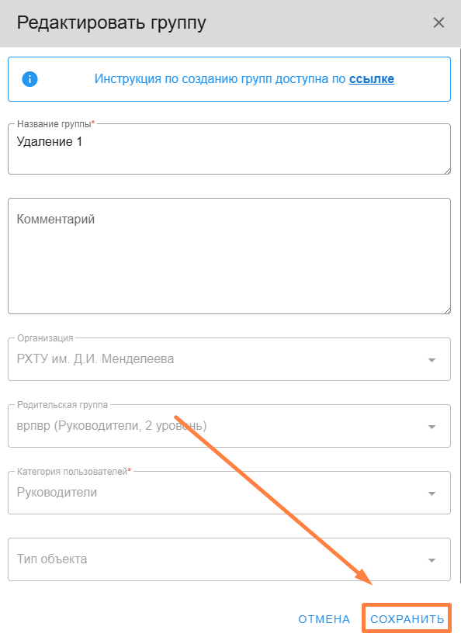Click inside the Комментарий text area
The image size is (461, 637).
click(229, 256)
